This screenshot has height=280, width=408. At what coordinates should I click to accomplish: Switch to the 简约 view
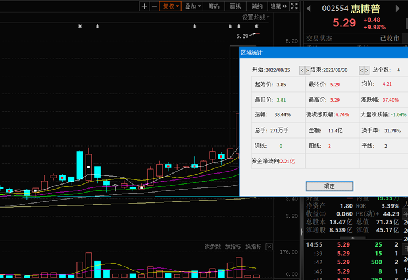pos(257,6)
